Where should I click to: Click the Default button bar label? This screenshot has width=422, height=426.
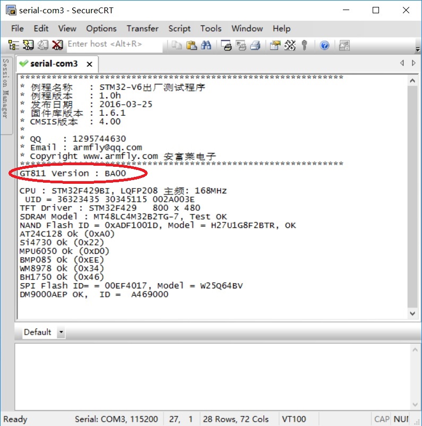(38, 332)
